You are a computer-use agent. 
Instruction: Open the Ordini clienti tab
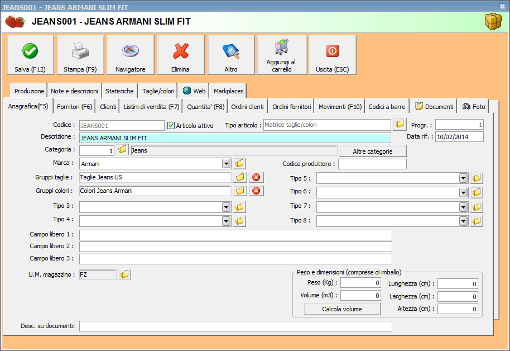pos(247,107)
